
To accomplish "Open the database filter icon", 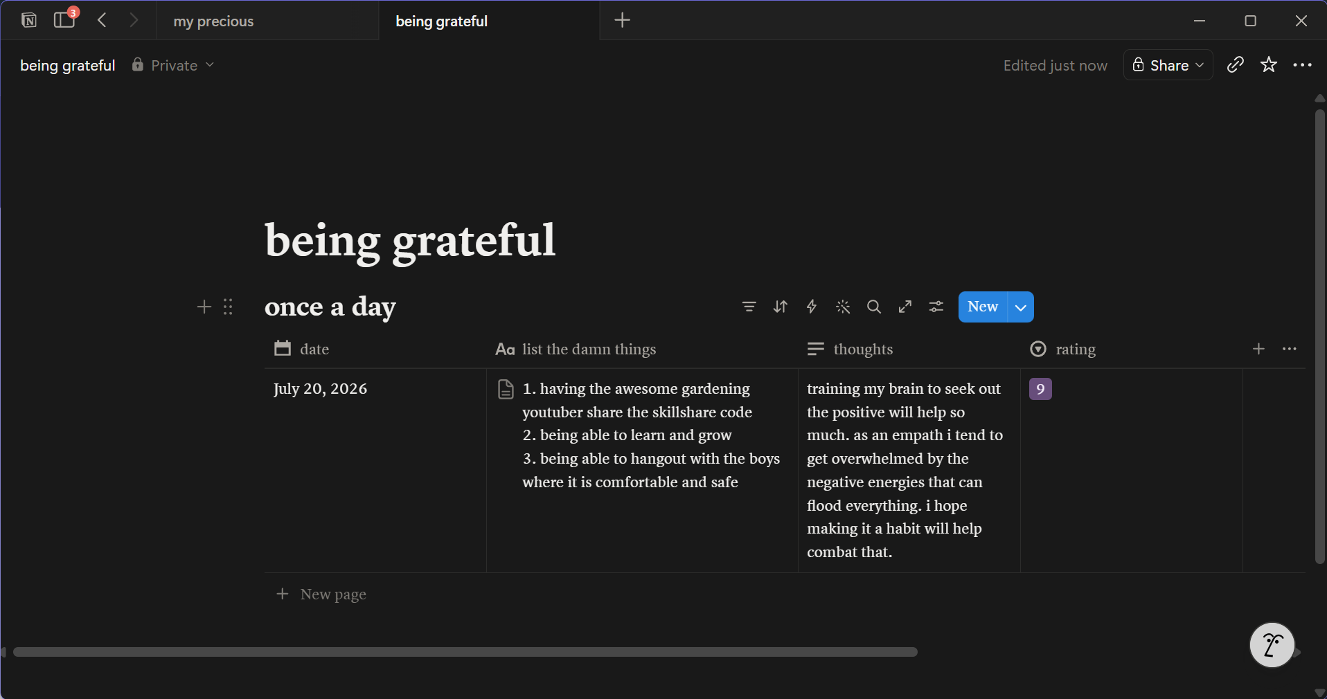I will coord(749,307).
